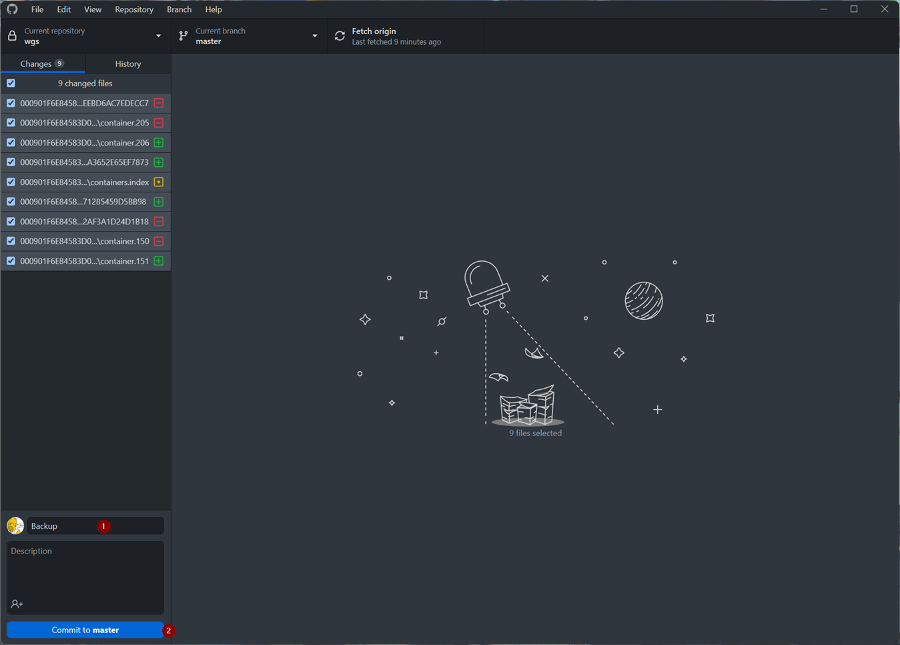Uncheck the 2AF3A1D24D1B18 file checkbox

coord(11,222)
